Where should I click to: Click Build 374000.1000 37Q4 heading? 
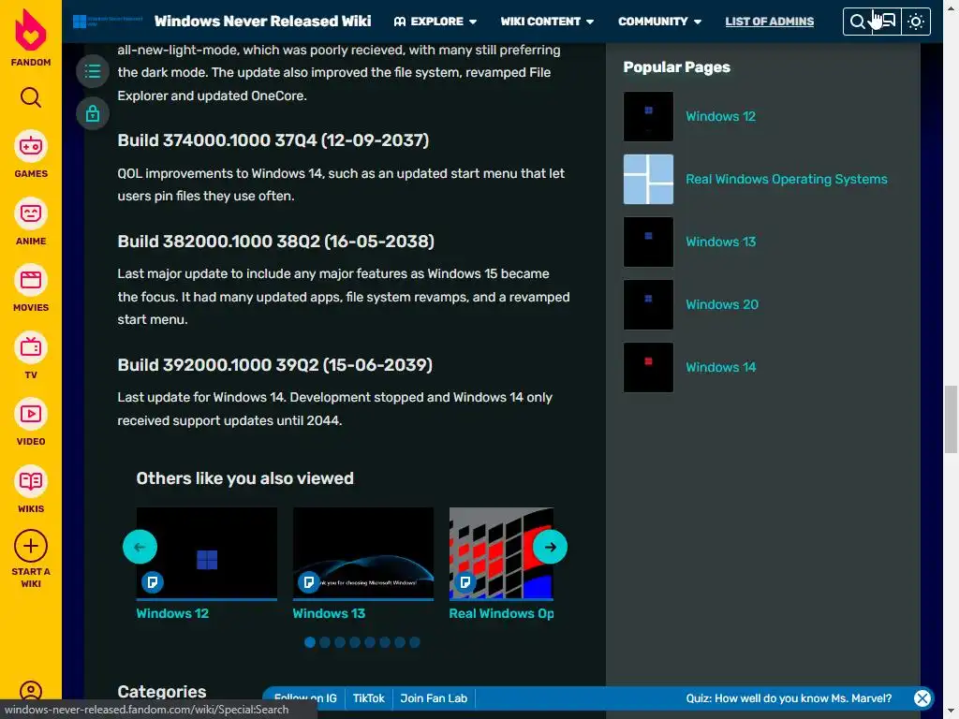pos(273,140)
